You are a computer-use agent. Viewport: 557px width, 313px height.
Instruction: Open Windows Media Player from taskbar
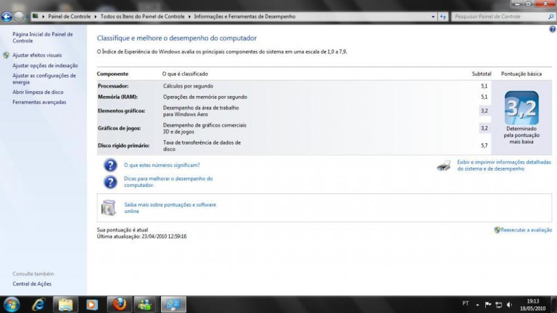[92, 304]
